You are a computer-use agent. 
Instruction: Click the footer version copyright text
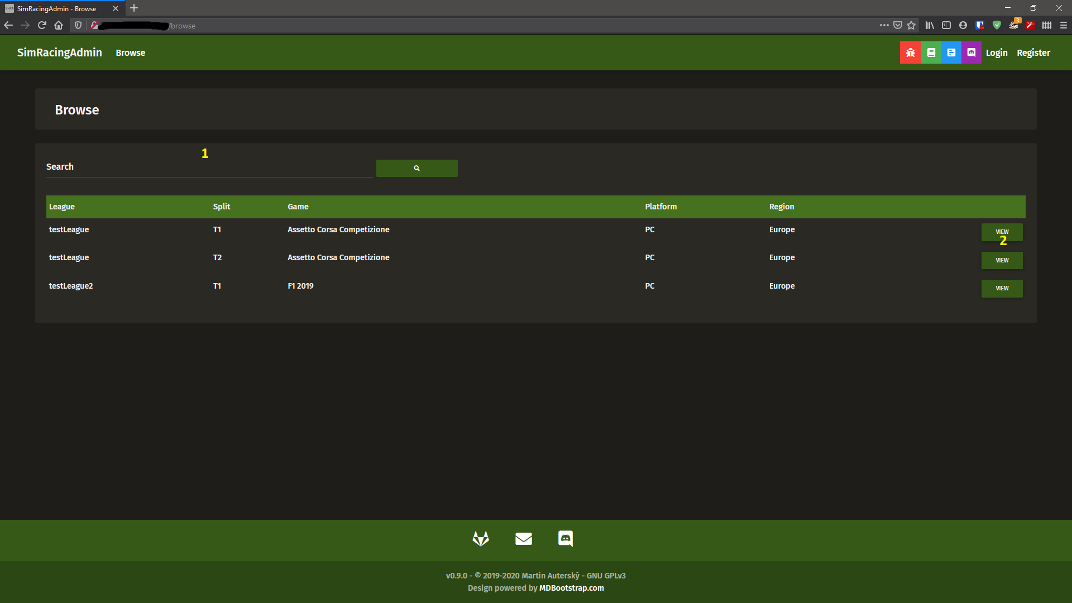[x=535, y=576]
